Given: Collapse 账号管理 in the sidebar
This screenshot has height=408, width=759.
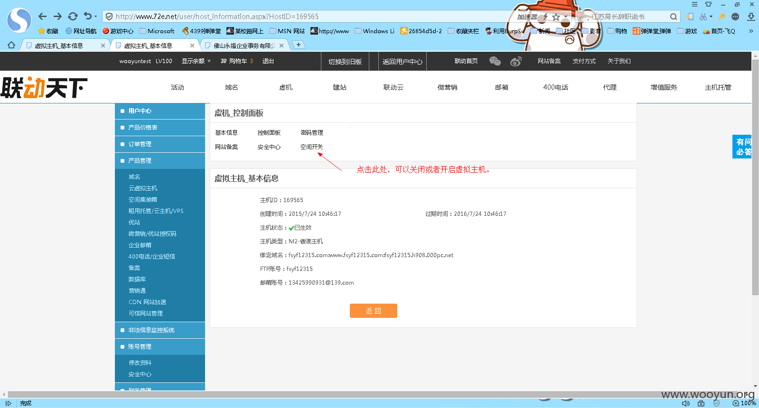Looking at the screenshot, I should click(160, 347).
